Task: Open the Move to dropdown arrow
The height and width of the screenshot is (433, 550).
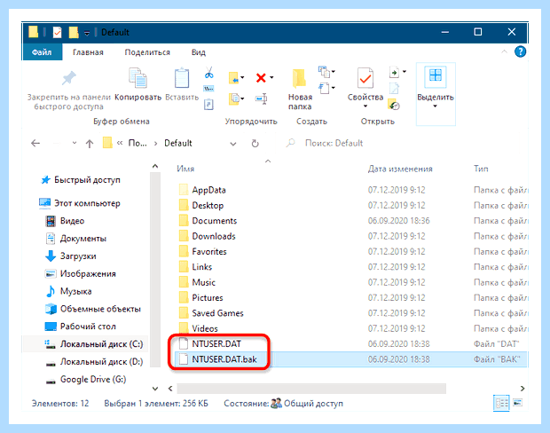Action: [242, 77]
